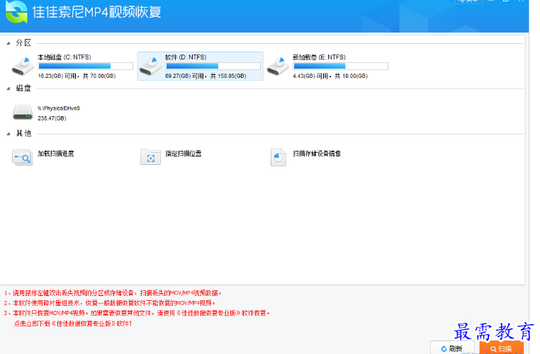Choose the 扫描存储设备镜像 label

[x=317, y=154]
